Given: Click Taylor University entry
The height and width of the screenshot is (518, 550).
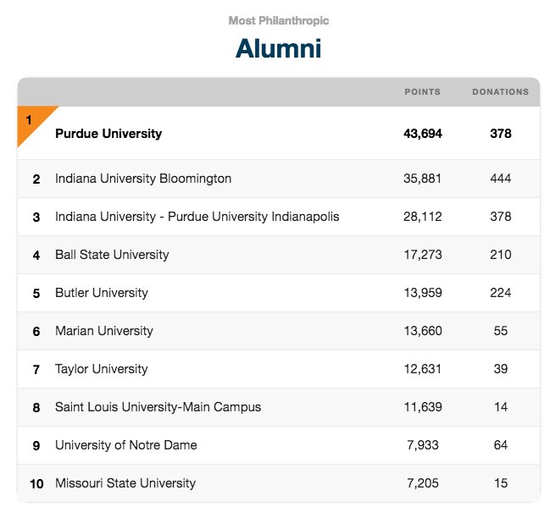Looking at the screenshot, I should 102,369.
